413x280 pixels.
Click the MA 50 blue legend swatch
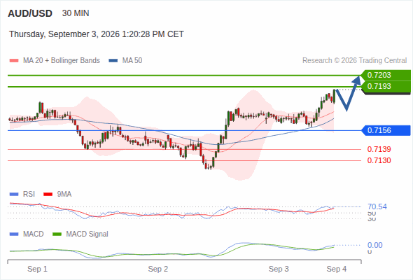pyautogui.click(x=113, y=61)
